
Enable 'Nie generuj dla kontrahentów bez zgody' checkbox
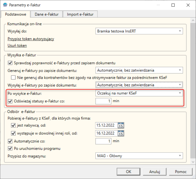(x=13, y=77)
